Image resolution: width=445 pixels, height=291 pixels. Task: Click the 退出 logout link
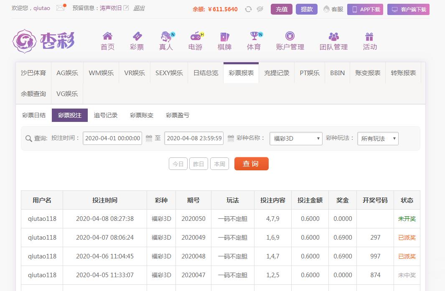139,8
